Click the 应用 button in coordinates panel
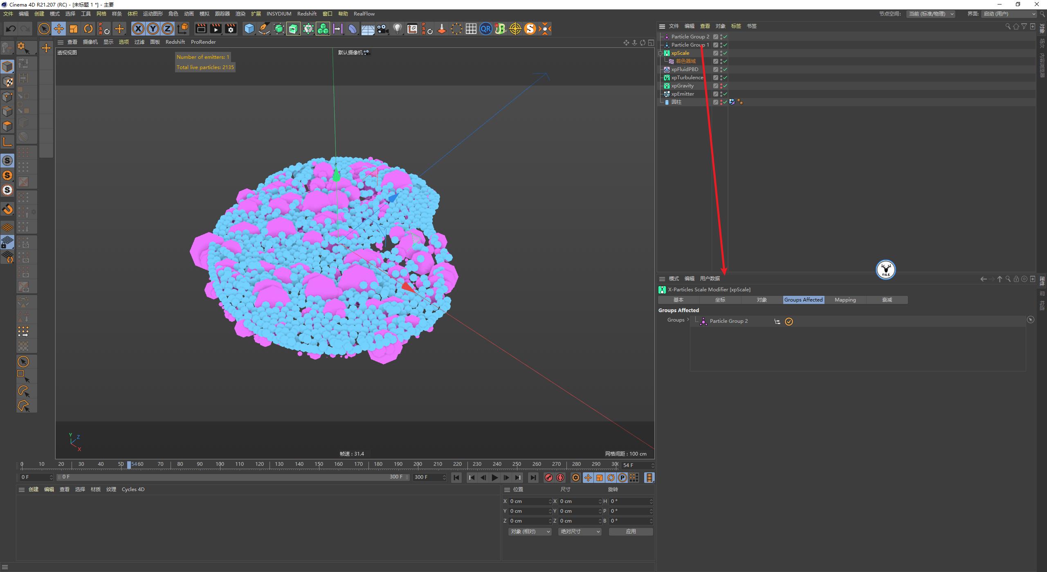1047x572 pixels. coord(631,531)
